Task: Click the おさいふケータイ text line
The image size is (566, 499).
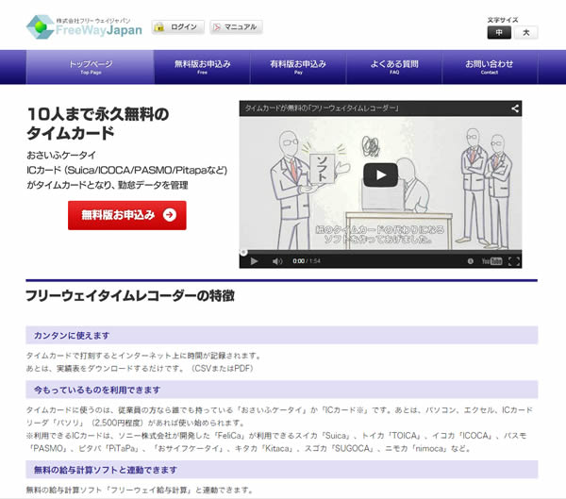Action: pyautogui.click(x=61, y=156)
